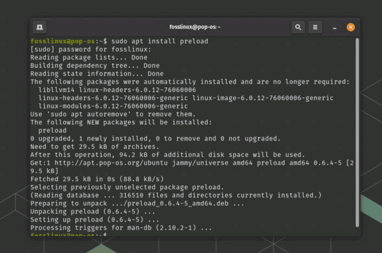Click the window title fosslinux@pop-os: ~
Viewport: 382px width, 253px height.
pos(195,27)
